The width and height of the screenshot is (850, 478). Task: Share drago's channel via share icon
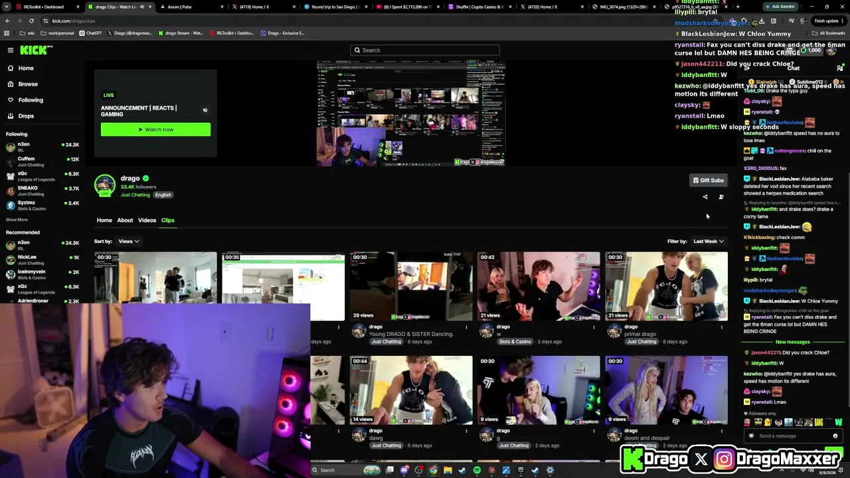tap(705, 197)
